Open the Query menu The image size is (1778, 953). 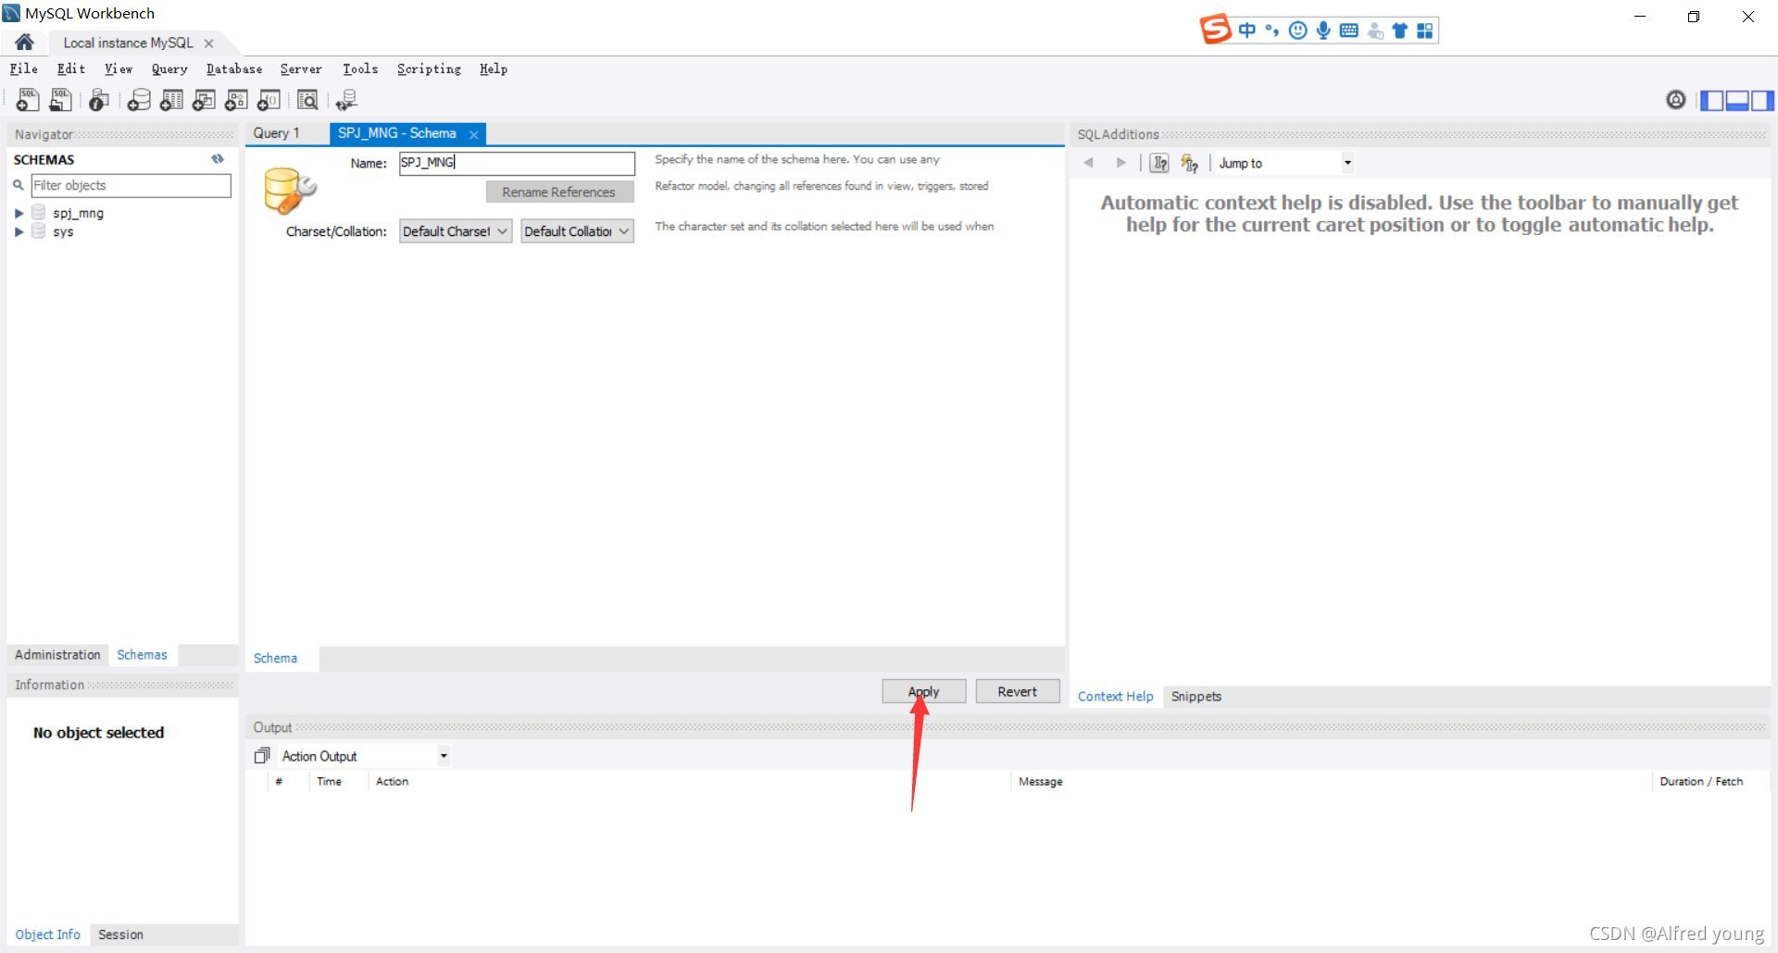pos(169,68)
